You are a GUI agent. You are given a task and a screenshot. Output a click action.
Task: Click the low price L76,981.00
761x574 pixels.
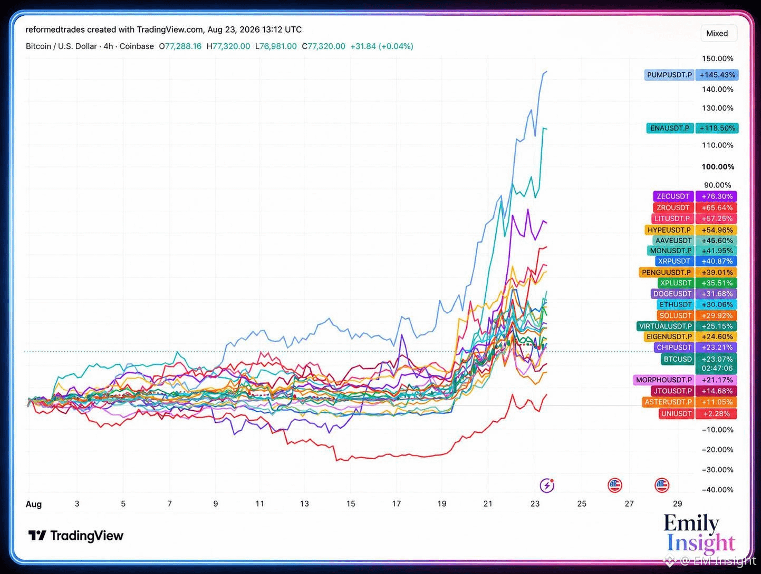276,46
